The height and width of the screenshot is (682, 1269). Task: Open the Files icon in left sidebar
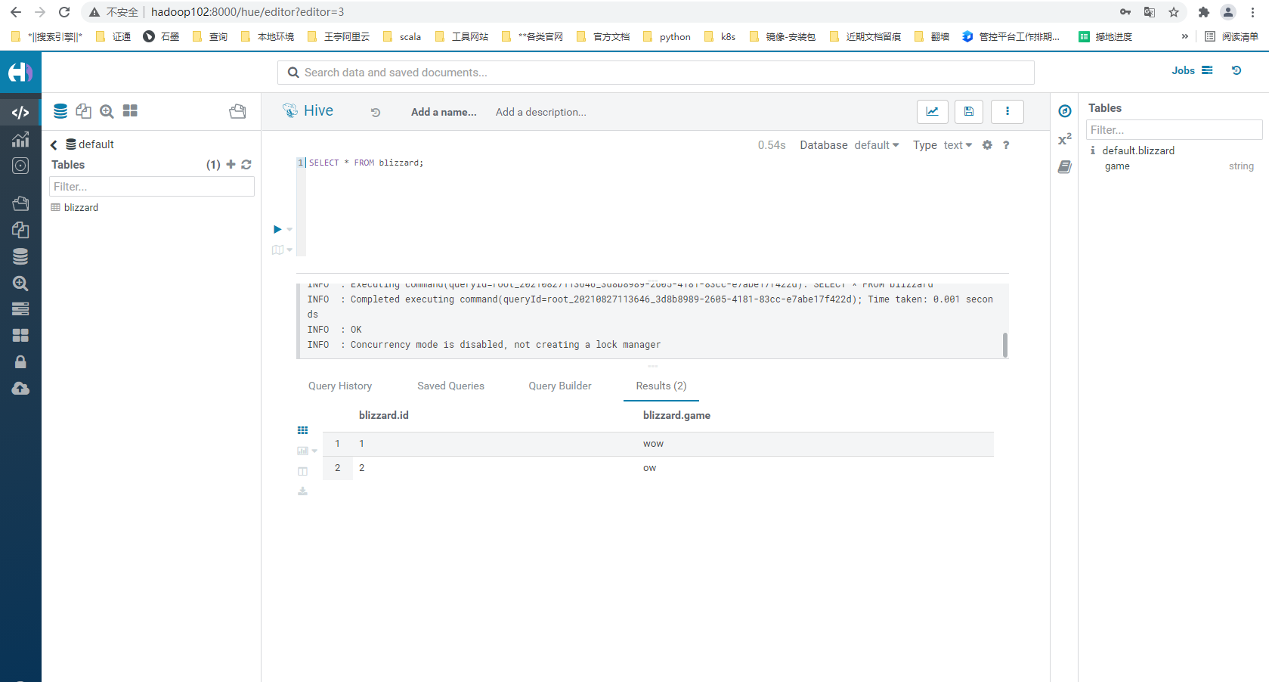pos(20,203)
